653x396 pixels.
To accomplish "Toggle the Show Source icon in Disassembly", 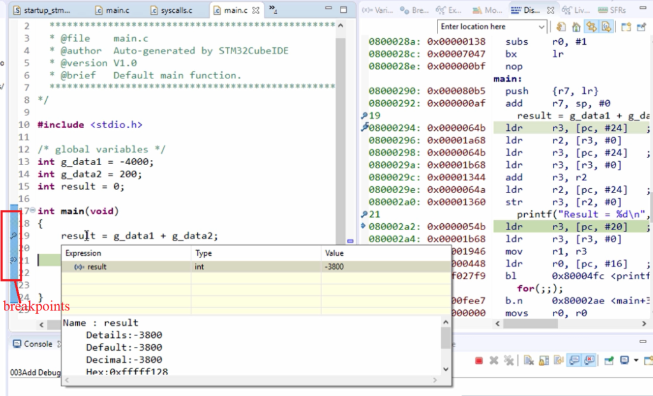I will point(606,27).
